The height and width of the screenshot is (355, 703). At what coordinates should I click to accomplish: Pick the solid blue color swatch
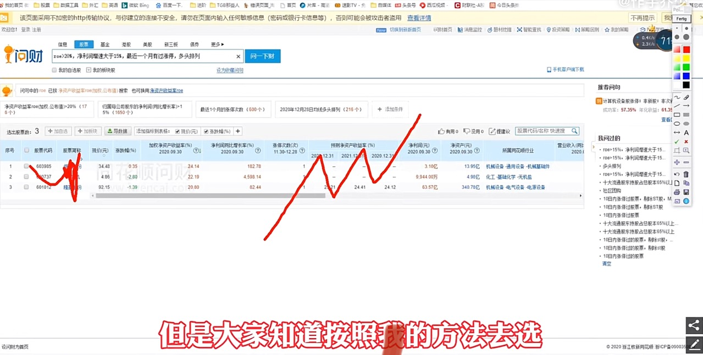click(x=686, y=76)
